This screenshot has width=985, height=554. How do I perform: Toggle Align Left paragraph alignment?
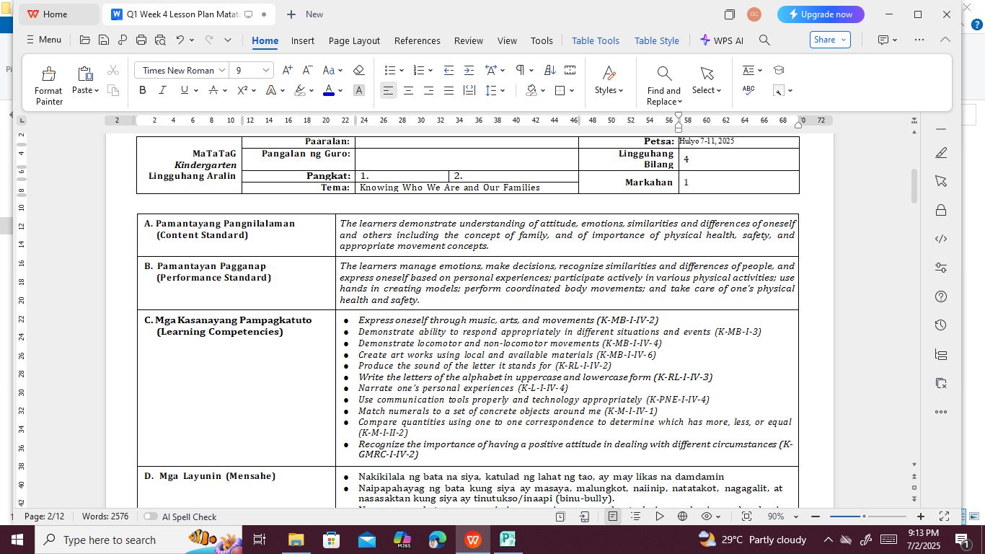click(x=388, y=90)
